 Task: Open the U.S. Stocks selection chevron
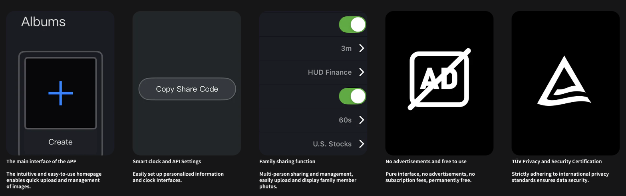point(362,144)
